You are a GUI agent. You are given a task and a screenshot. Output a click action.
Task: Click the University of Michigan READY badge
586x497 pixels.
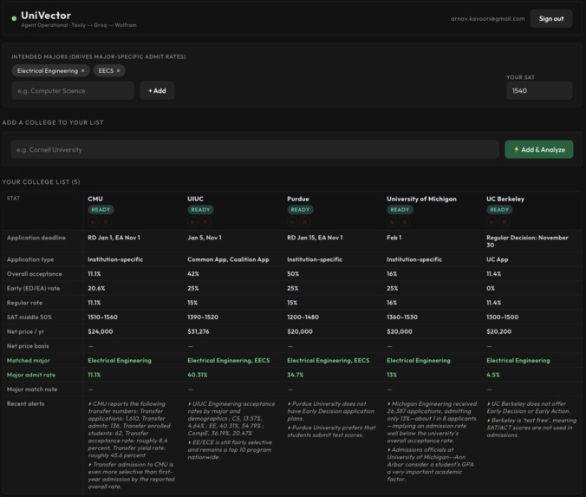click(400, 210)
